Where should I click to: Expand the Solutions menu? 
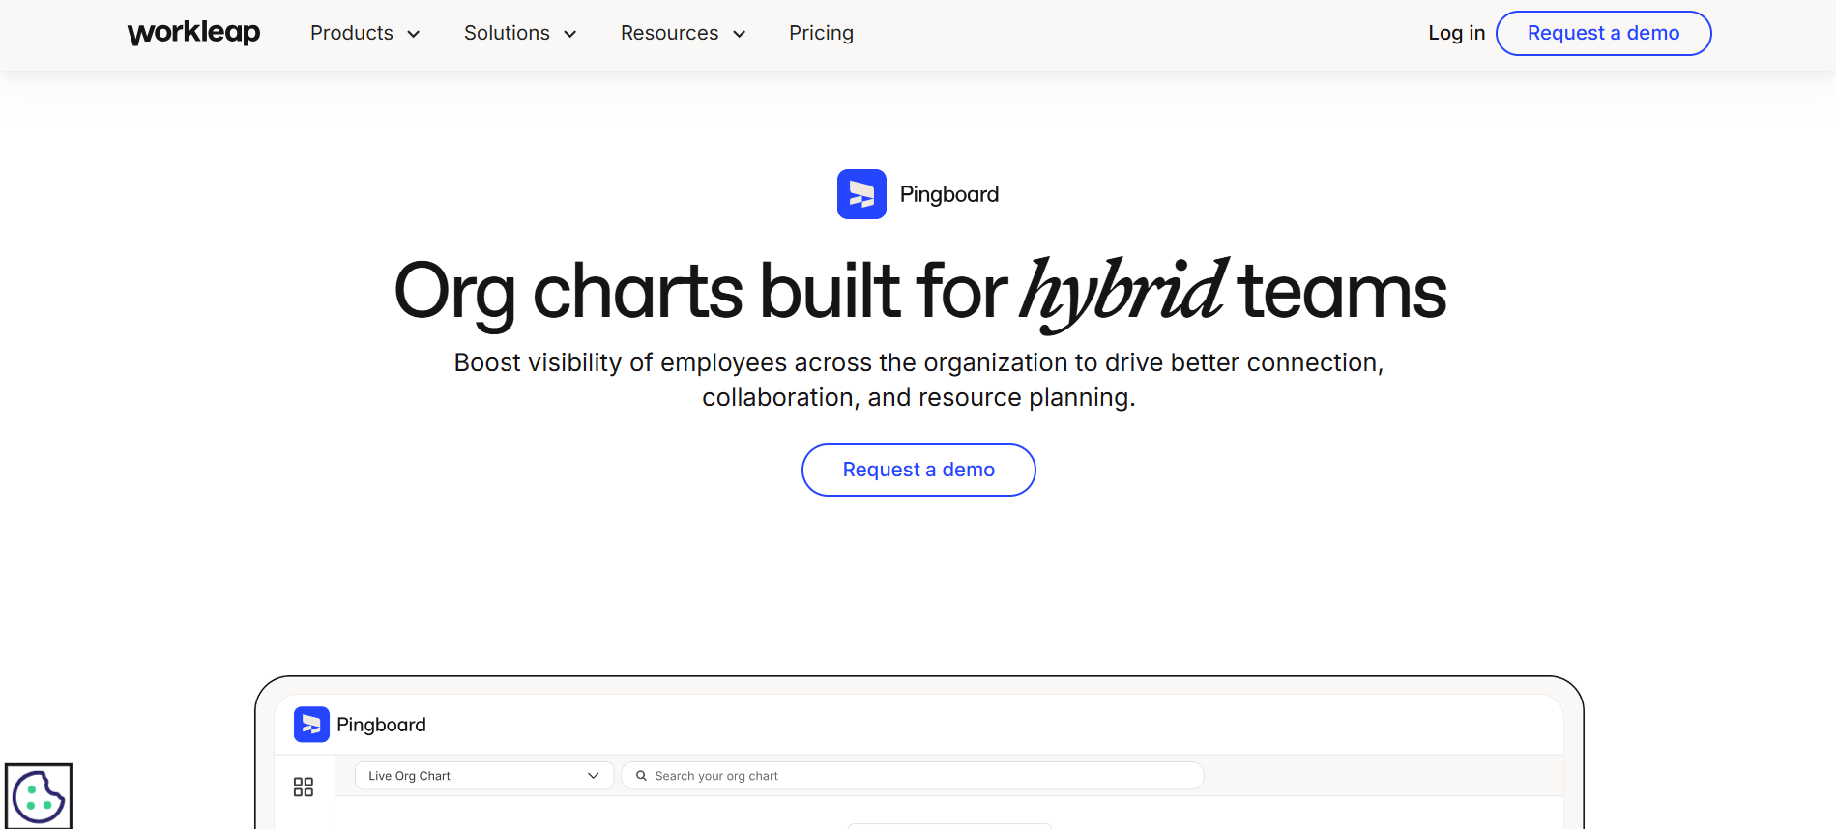(520, 33)
